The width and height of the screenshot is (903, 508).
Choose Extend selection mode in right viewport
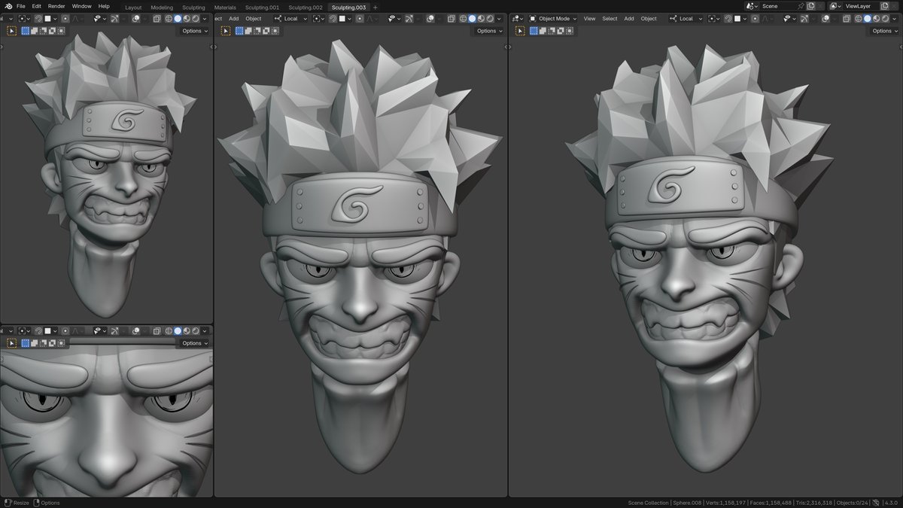(x=543, y=31)
